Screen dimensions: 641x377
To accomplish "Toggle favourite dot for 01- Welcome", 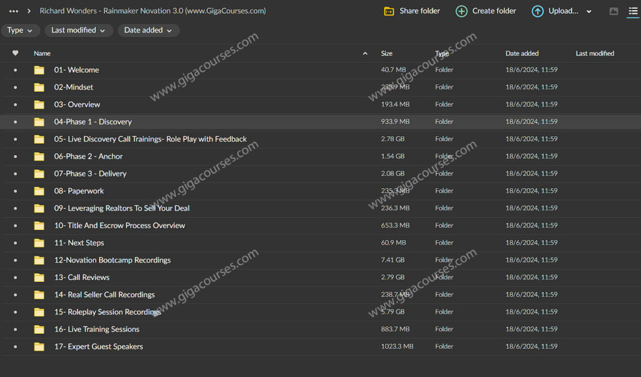I will tap(15, 70).
